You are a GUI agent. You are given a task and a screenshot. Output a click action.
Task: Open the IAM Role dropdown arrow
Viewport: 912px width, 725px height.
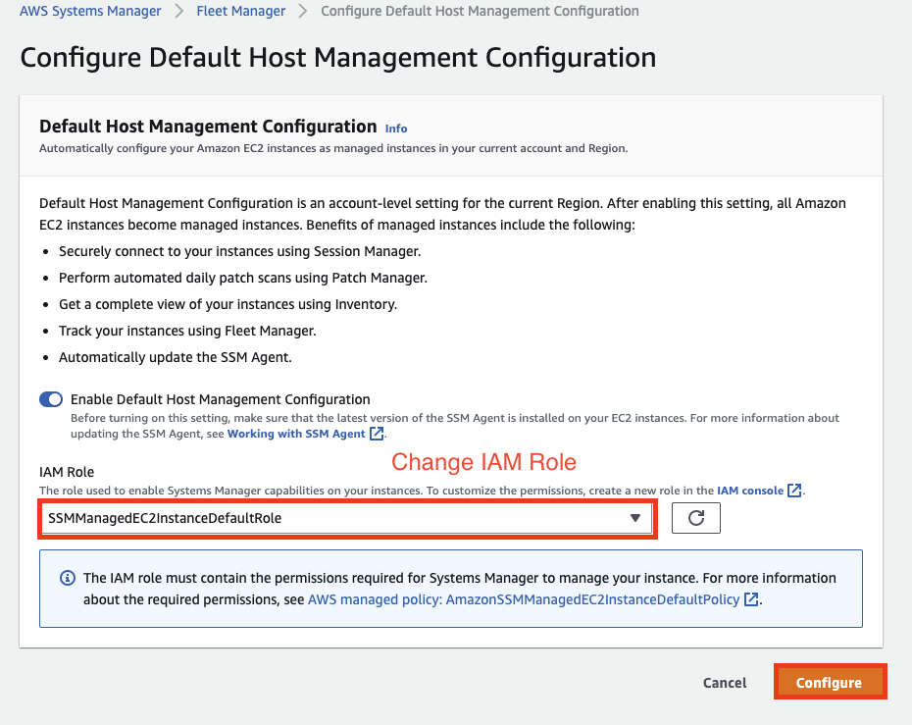pyautogui.click(x=635, y=518)
